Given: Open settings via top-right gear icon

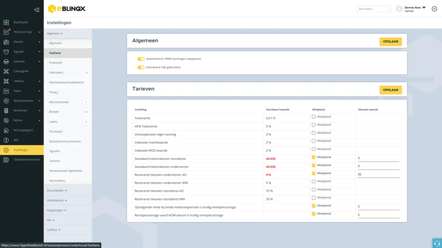Looking at the screenshot, I should point(434,9).
